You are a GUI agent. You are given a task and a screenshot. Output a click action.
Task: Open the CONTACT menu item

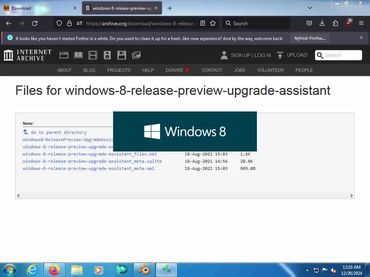tap(212, 70)
